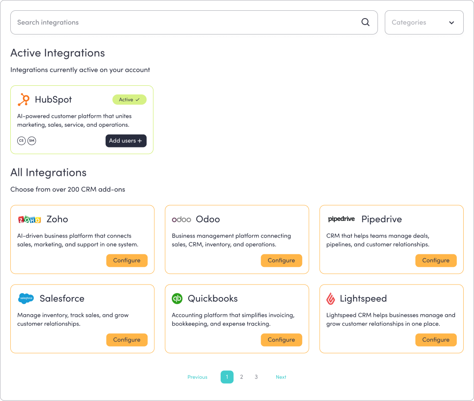
Task: Click the Quickbooks green logo
Action: pyautogui.click(x=177, y=298)
